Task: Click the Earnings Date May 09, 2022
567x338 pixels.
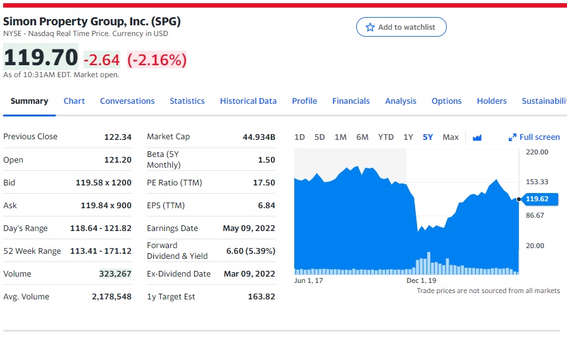Action: point(249,228)
